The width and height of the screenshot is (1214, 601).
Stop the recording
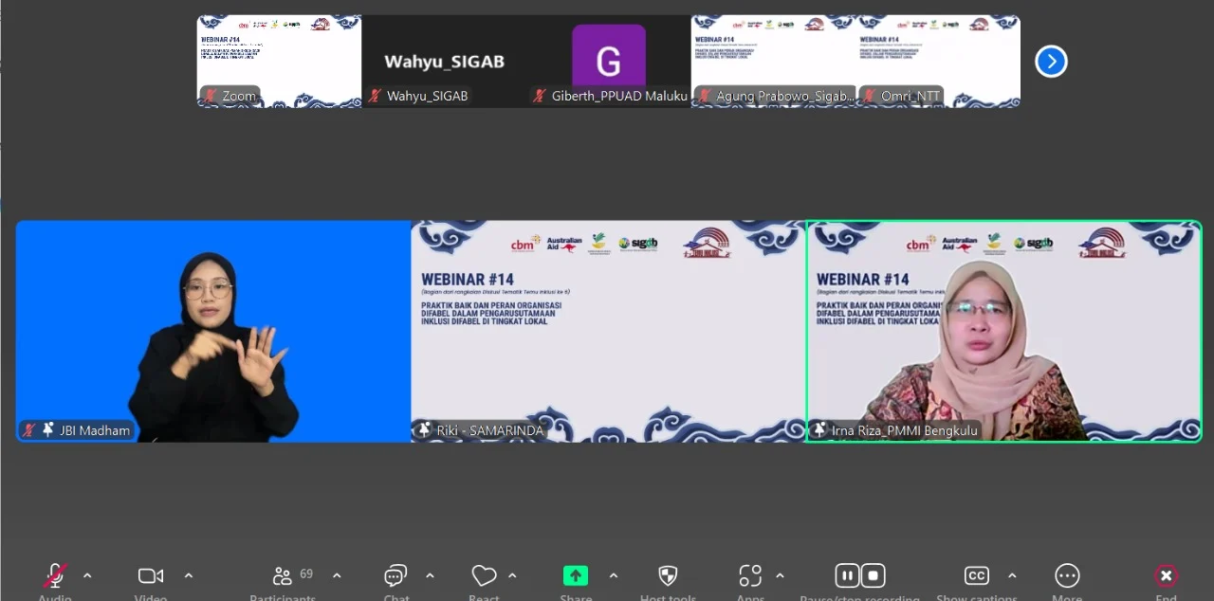(x=874, y=575)
